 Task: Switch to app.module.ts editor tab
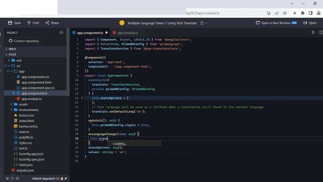point(128,33)
